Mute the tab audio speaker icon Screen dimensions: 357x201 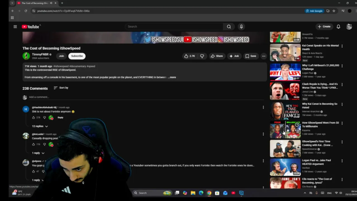[x=51, y=3]
